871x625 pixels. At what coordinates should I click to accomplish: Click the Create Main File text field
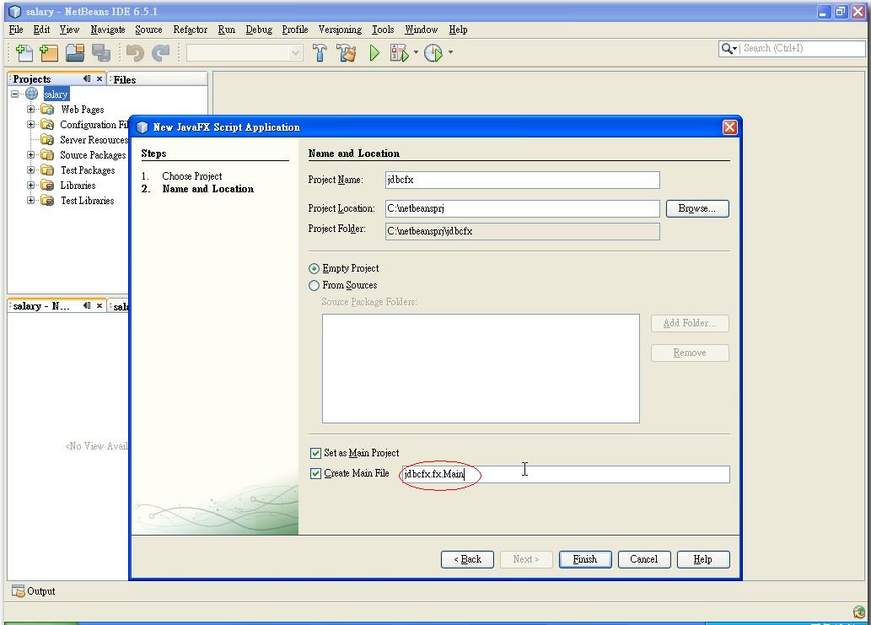[x=566, y=474]
